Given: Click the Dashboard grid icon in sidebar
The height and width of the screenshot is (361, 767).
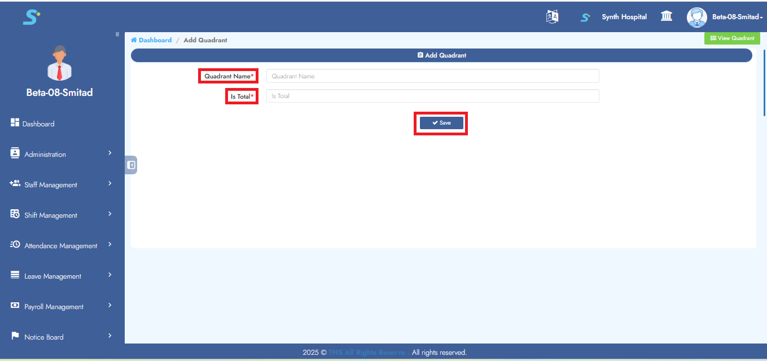Looking at the screenshot, I should click(15, 123).
